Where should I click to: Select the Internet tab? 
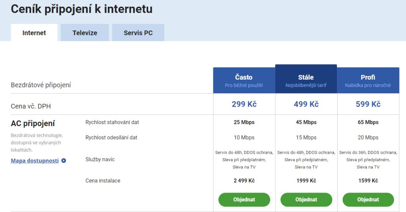[34, 33]
